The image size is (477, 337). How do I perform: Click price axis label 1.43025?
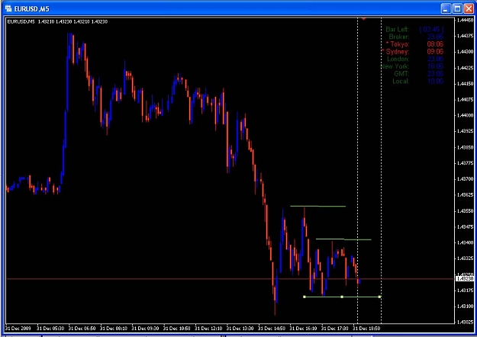pyautogui.click(x=465, y=322)
